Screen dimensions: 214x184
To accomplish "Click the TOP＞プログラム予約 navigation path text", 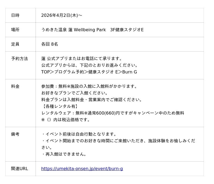I will click(89, 72).
